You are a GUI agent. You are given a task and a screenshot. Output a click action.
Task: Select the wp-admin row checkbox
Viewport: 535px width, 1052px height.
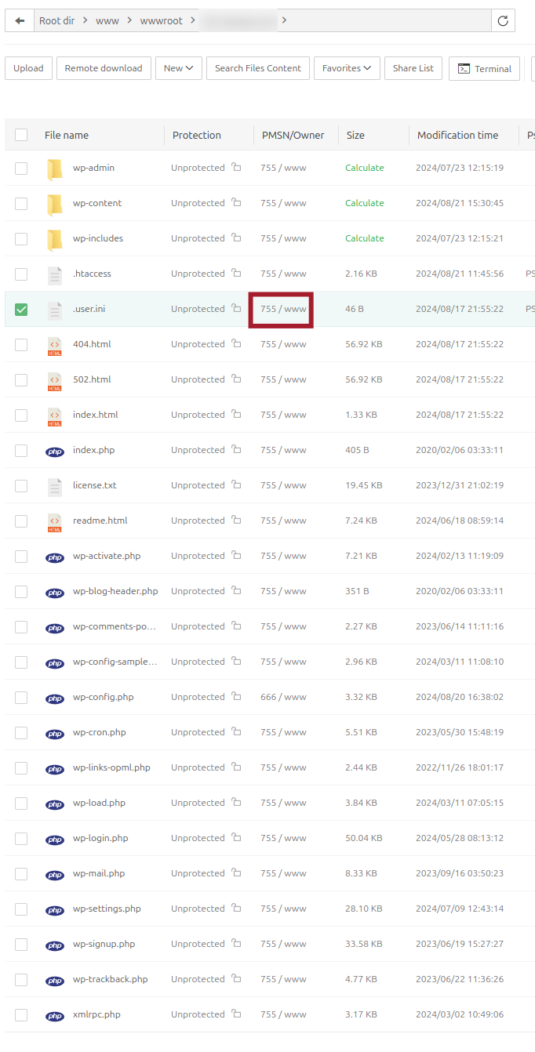pyautogui.click(x=21, y=169)
